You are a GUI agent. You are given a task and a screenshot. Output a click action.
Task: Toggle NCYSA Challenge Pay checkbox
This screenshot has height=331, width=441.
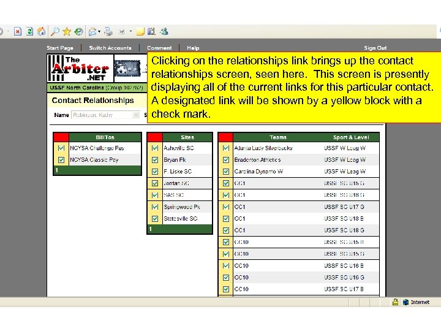click(61, 148)
